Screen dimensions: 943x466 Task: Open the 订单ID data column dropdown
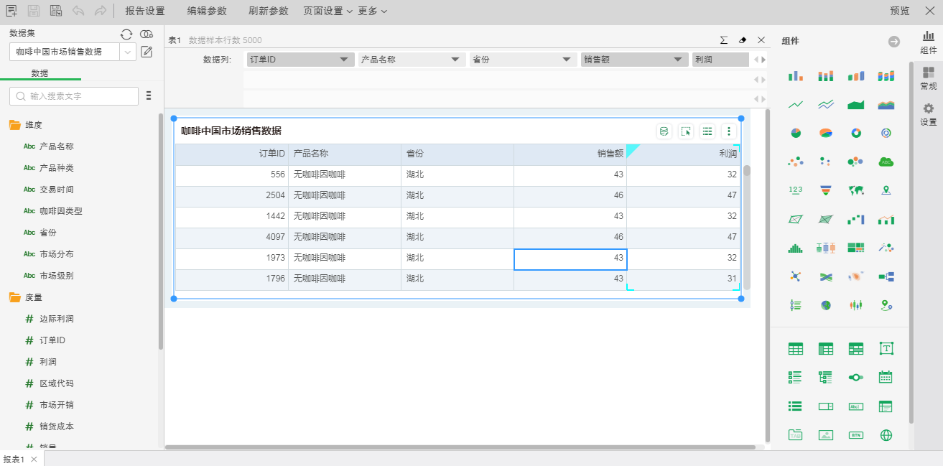[344, 60]
